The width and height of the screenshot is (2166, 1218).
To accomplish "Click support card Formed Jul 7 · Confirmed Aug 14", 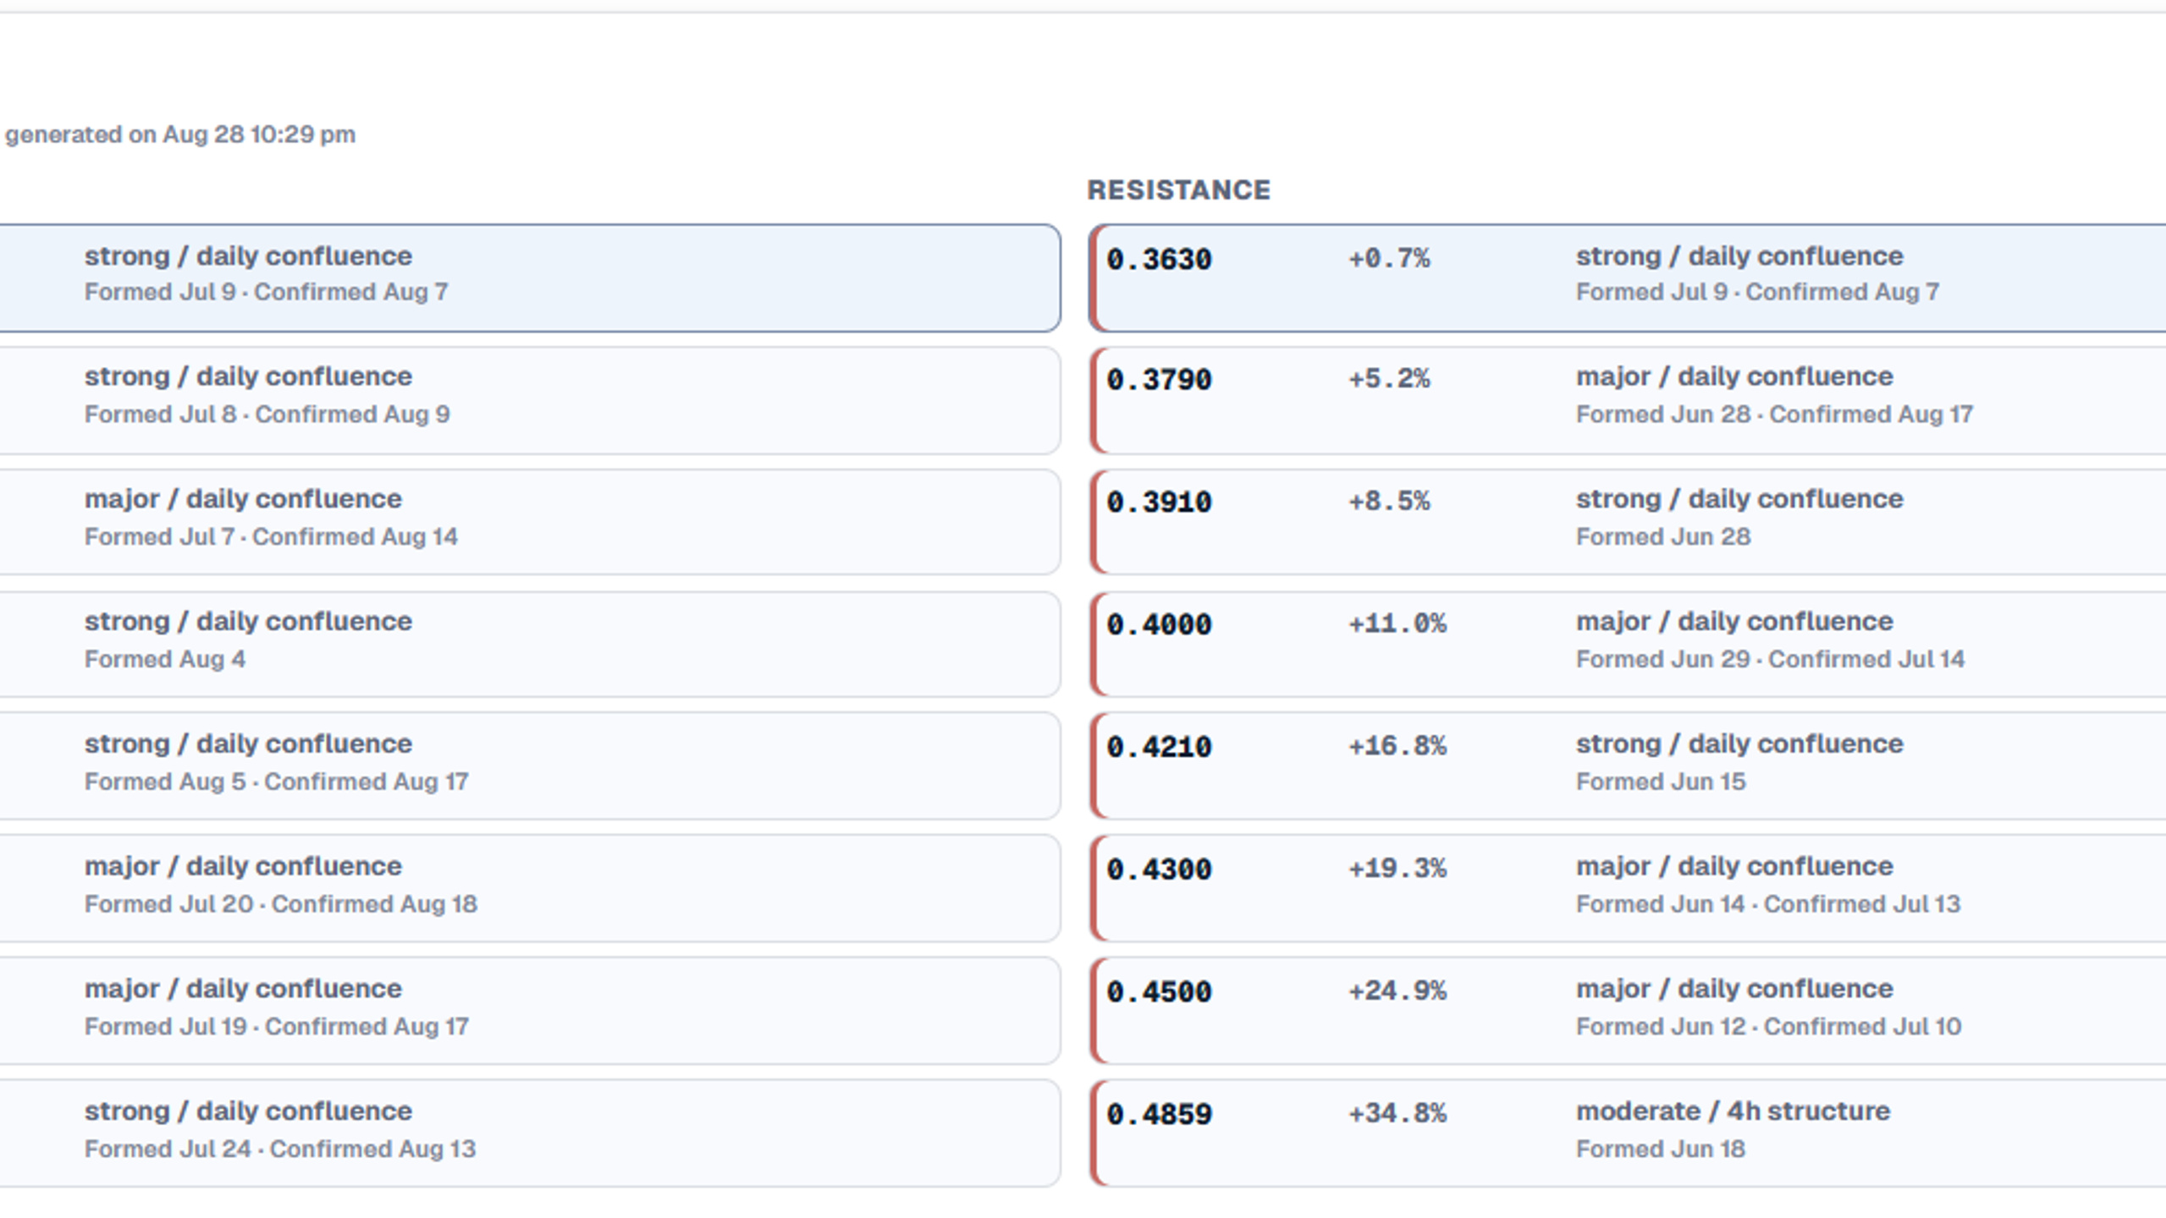I will pyautogui.click(x=530, y=523).
